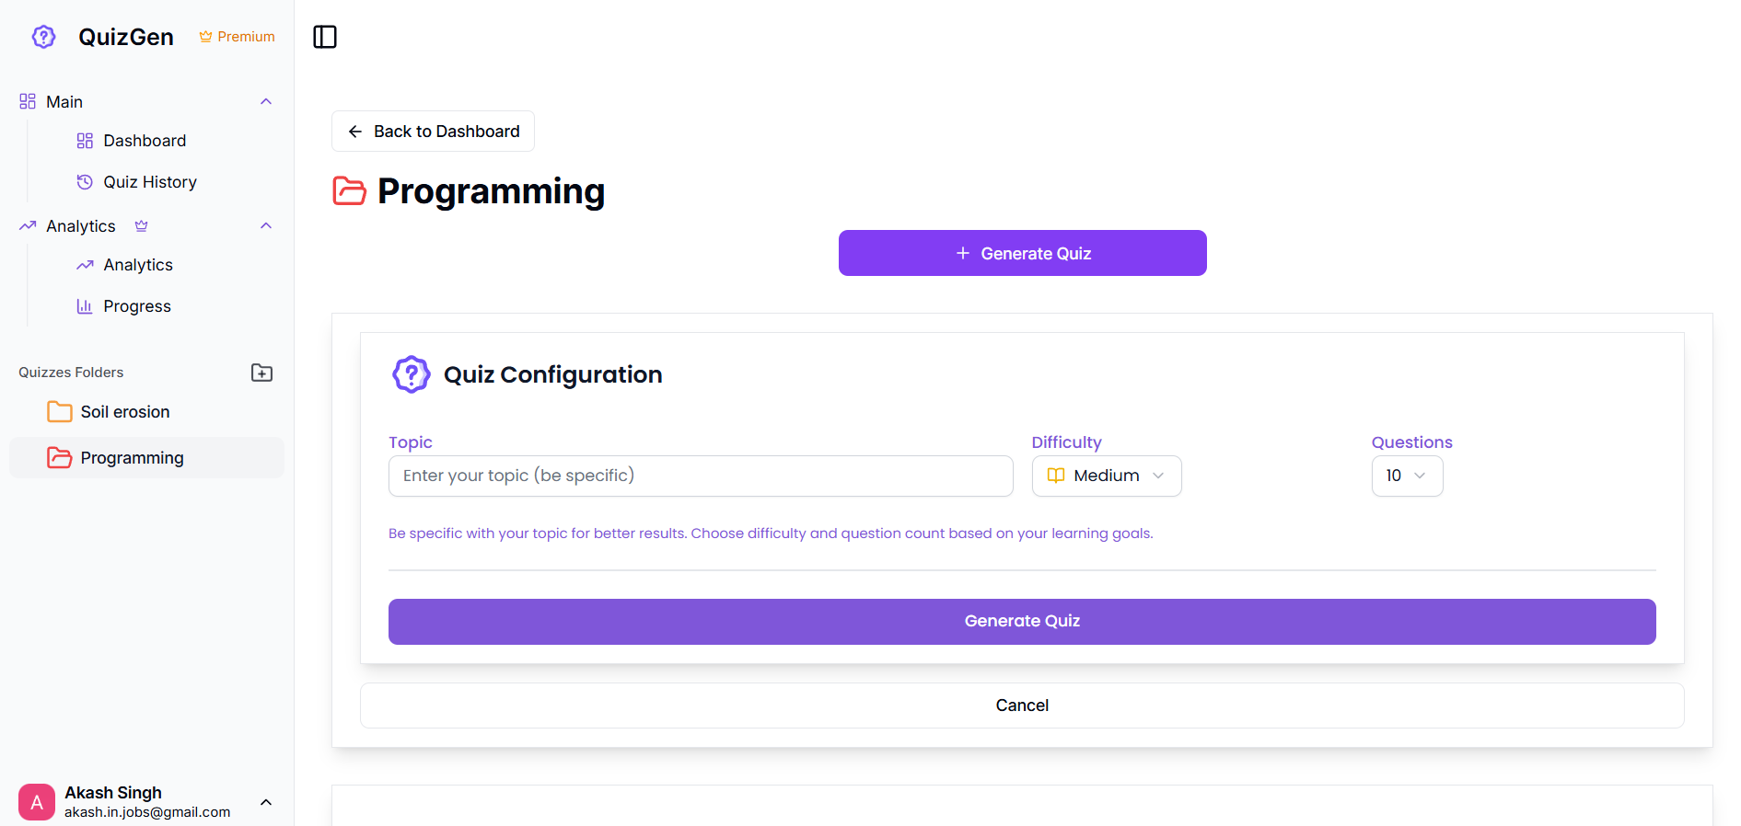Collapse the Main section chevron
The image size is (1741, 826).
[x=266, y=102]
